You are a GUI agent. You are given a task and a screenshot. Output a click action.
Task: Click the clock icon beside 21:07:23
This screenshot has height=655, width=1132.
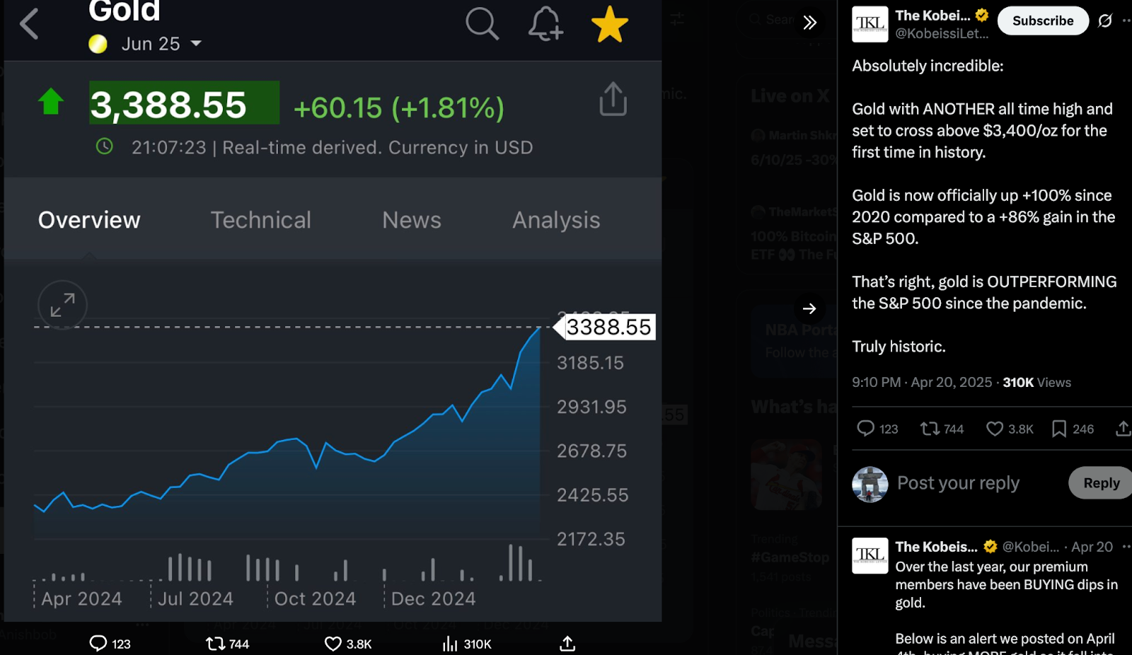[x=104, y=146]
